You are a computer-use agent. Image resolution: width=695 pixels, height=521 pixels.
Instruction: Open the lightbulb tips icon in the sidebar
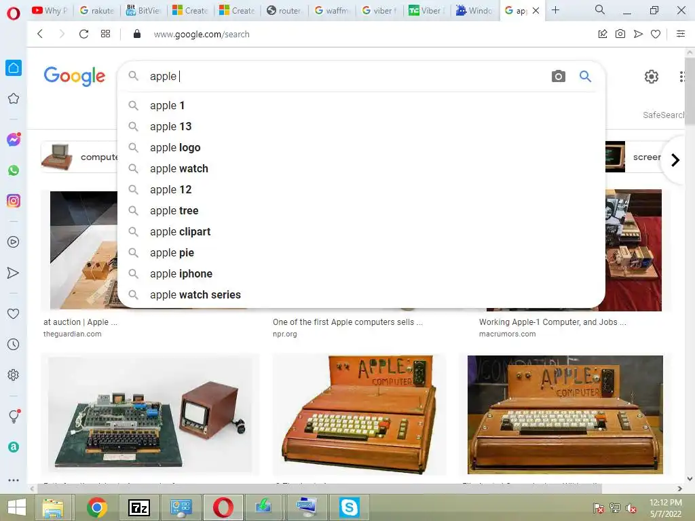tap(14, 416)
